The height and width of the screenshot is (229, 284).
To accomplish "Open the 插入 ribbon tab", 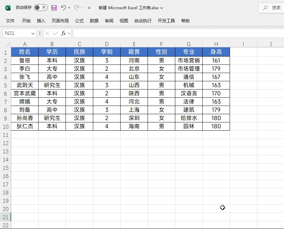I will pyautogui.click(x=41, y=21).
